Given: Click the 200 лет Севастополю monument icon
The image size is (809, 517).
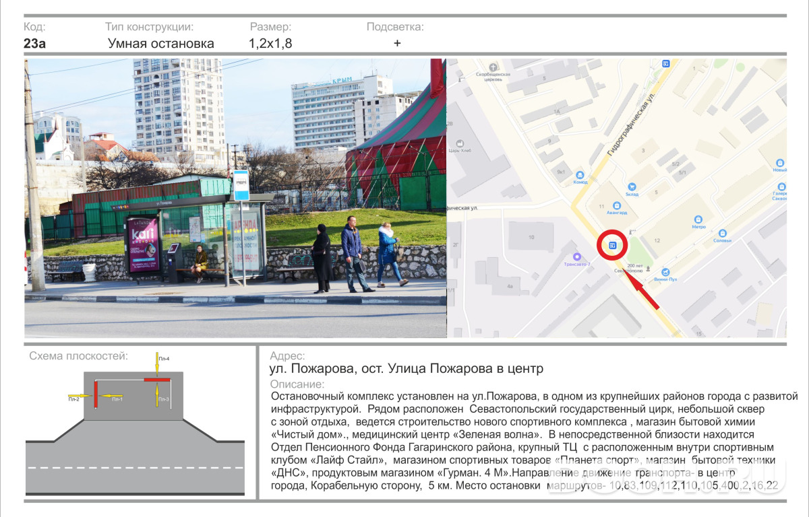Looking at the screenshot, I should [x=648, y=268].
